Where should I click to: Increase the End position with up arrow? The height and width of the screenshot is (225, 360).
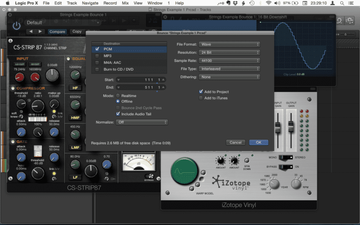point(163,87)
